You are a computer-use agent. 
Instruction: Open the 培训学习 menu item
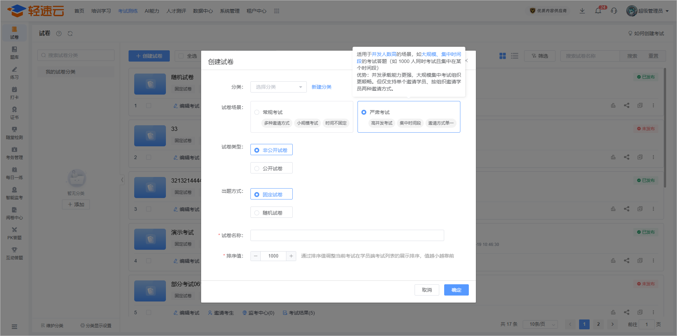pos(101,11)
